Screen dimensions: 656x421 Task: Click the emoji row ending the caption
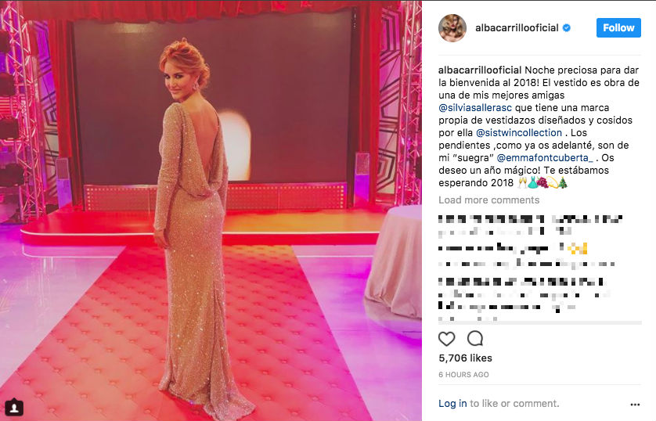point(542,182)
